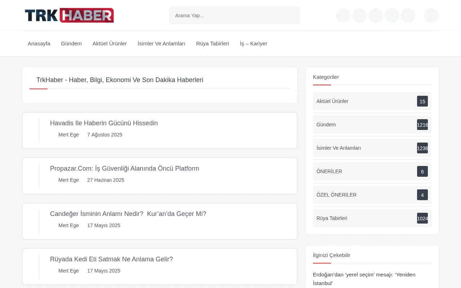The height and width of the screenshot is (288, 461).
Task: Open the Erdoğan 'yerel seçim' article
Action: pos(364,279)
